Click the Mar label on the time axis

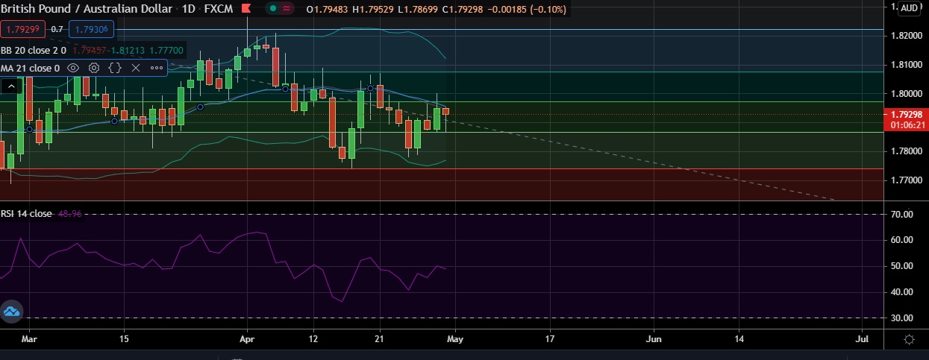29,339
